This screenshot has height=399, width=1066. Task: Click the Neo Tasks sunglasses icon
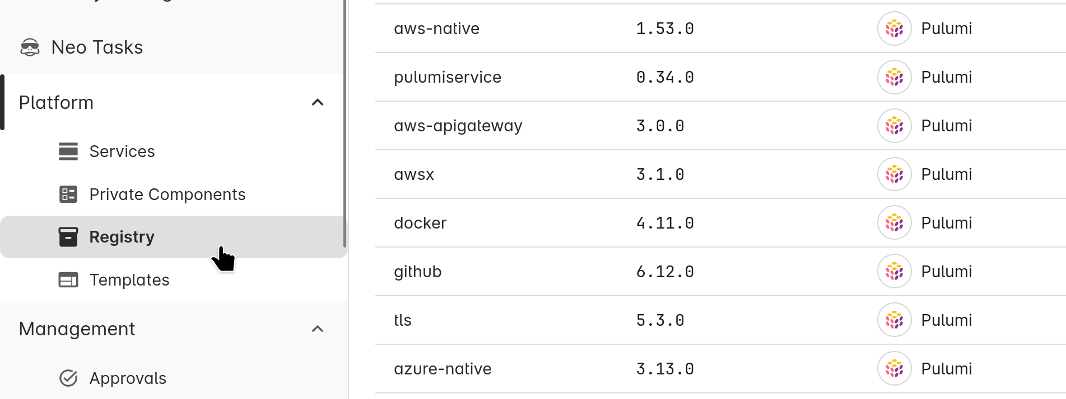click(x=31, y=47)
